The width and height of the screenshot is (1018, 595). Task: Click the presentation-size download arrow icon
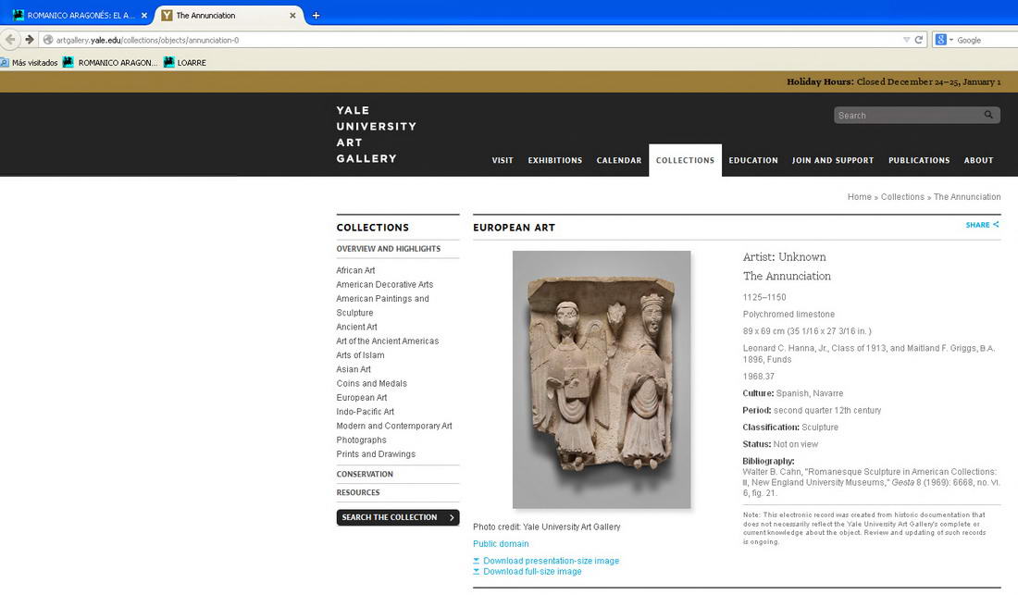[x=476, y=561]
